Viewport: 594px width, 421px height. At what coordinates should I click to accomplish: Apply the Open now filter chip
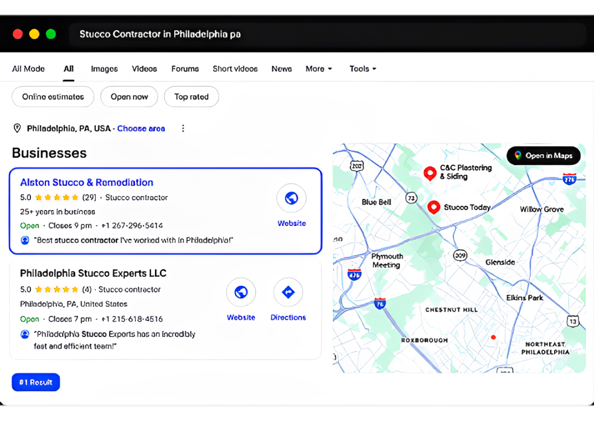tap(129, 97)
